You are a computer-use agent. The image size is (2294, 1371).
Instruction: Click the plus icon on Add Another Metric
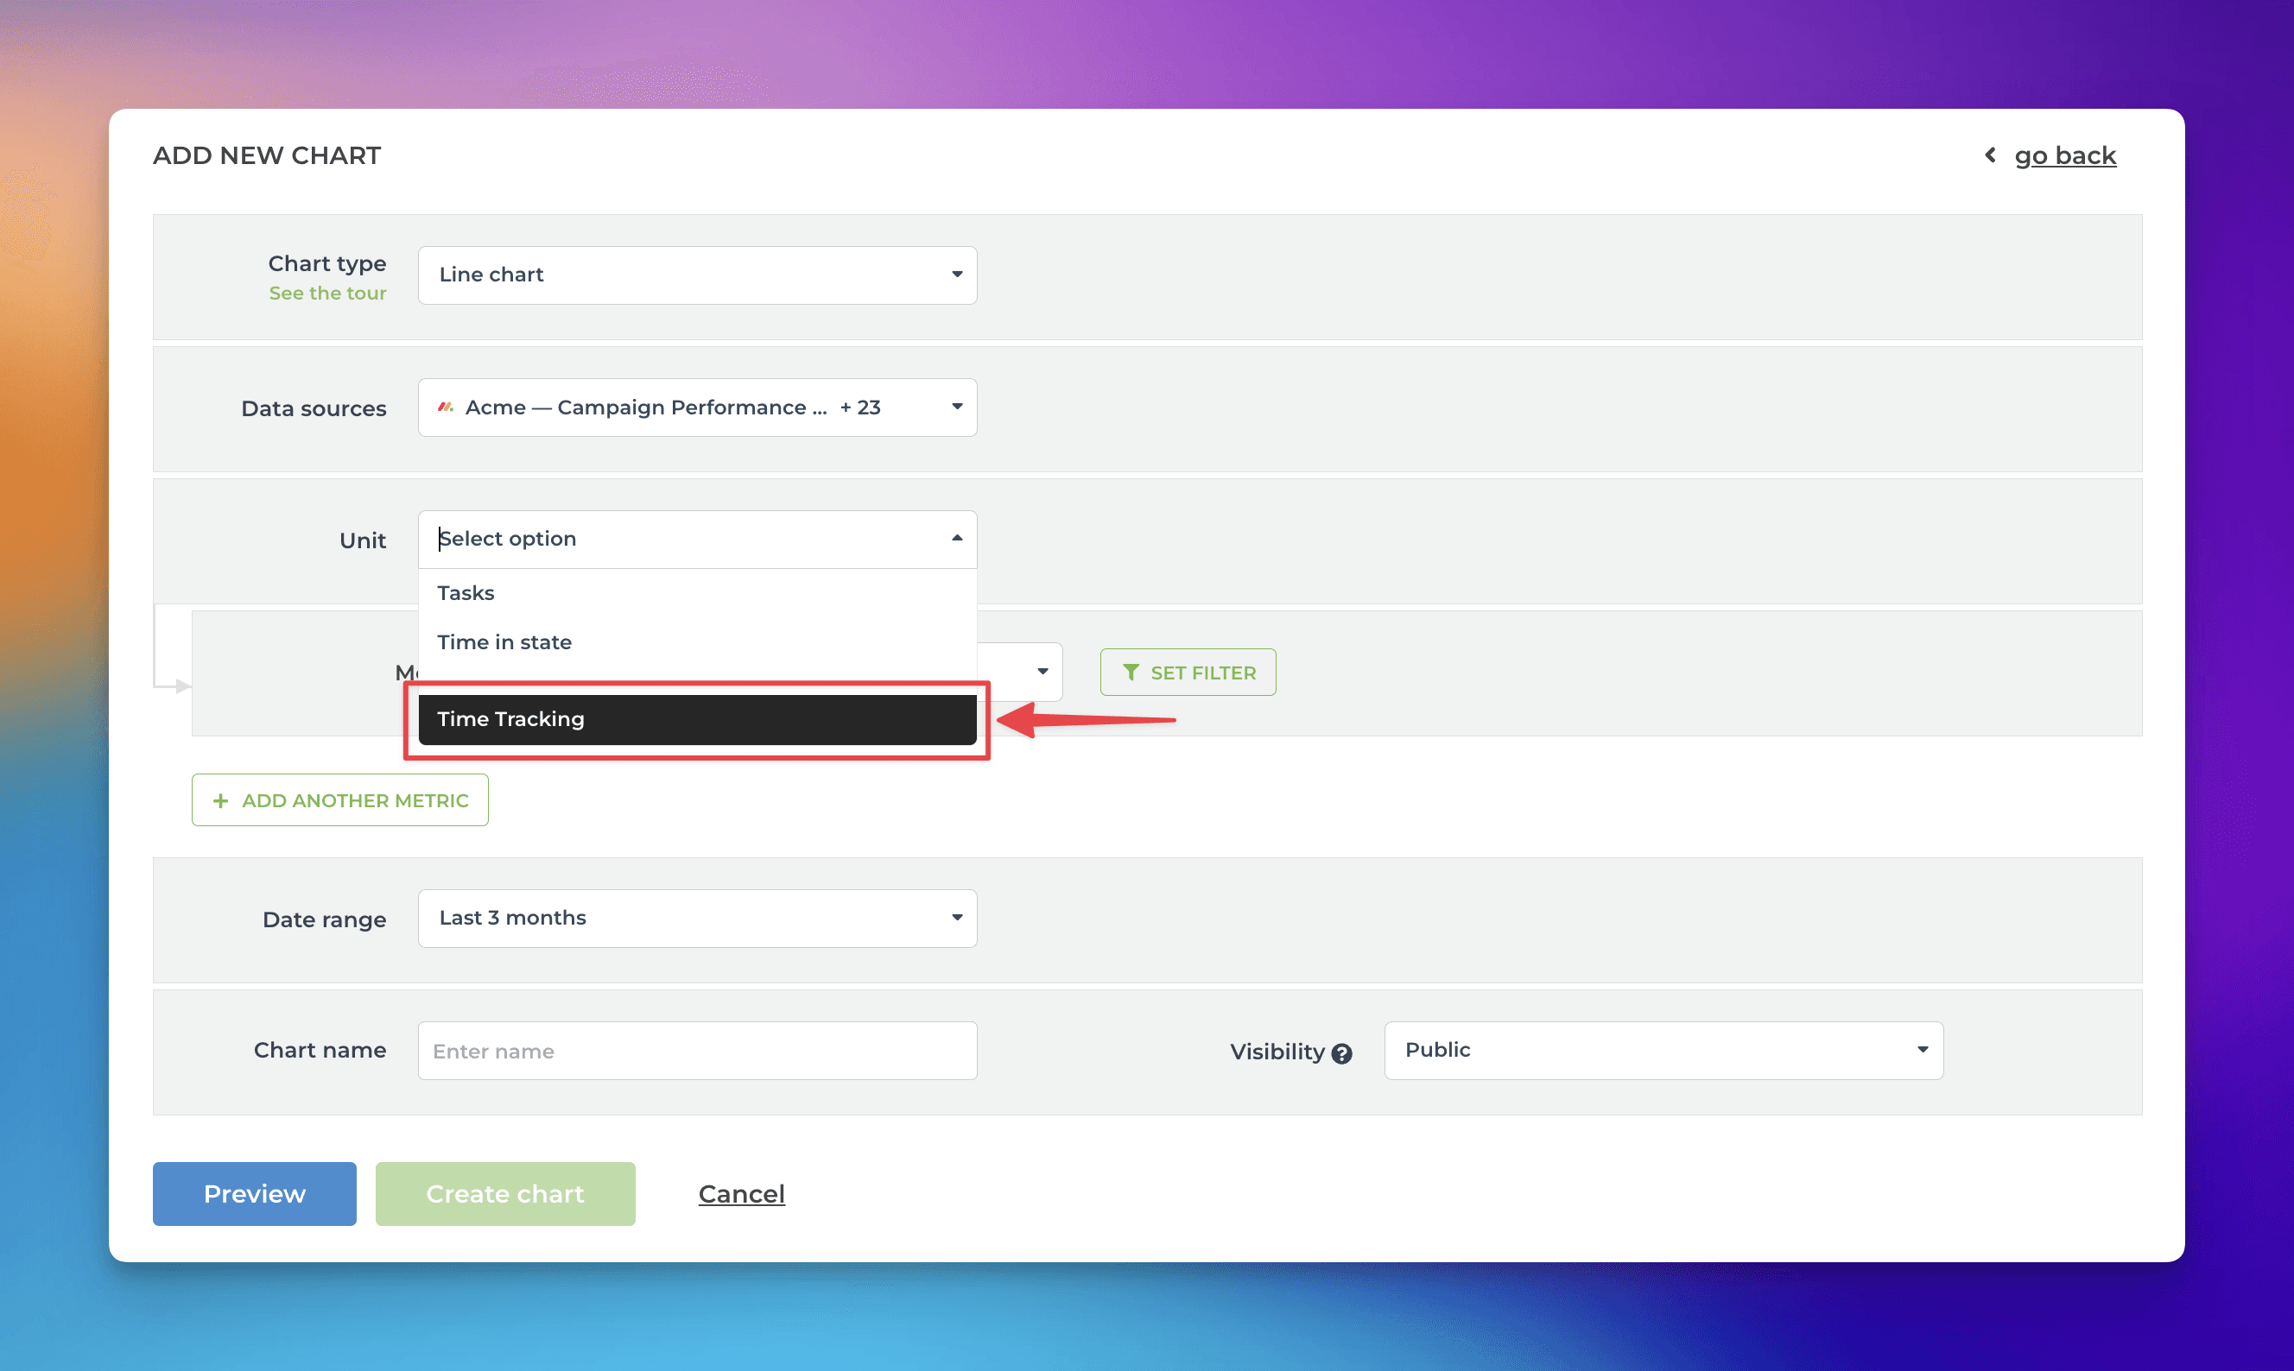[x=220, y=801]
